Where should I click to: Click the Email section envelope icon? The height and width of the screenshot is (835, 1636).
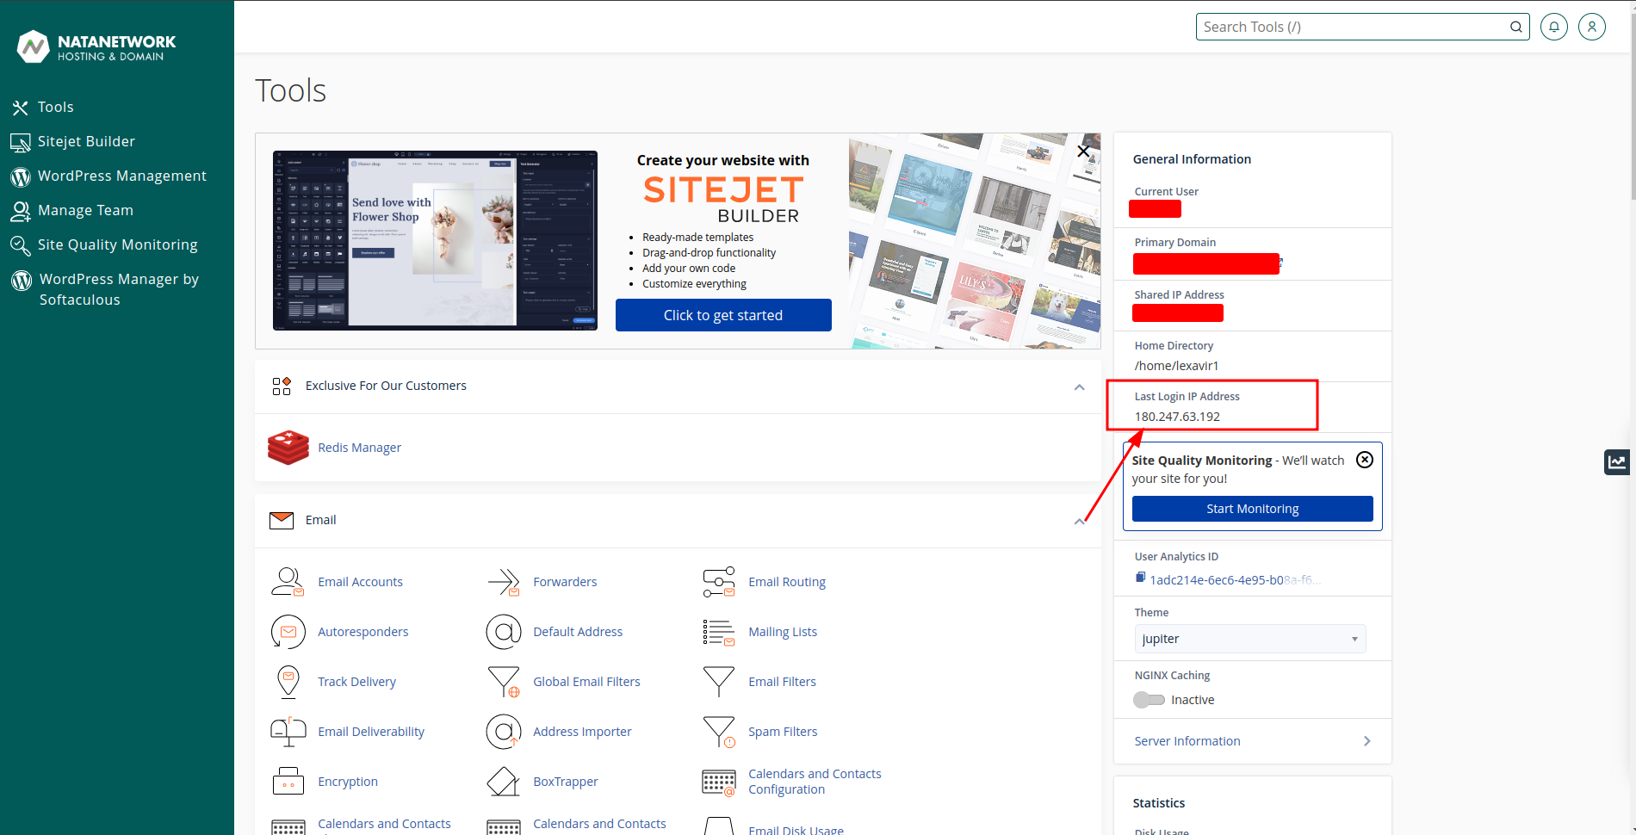point(282,520)
